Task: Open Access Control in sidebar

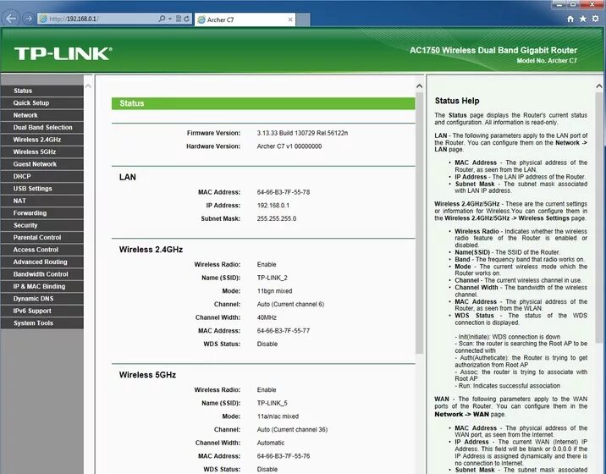Action: [x=41, y=250]
